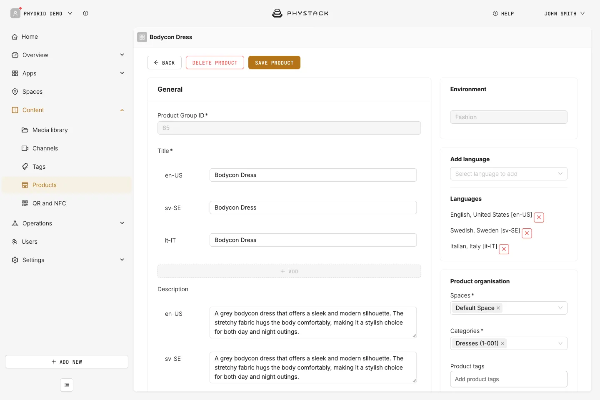The image size is (600, 400).
Task: Click the sv-SE title input field
Action: 313,207
